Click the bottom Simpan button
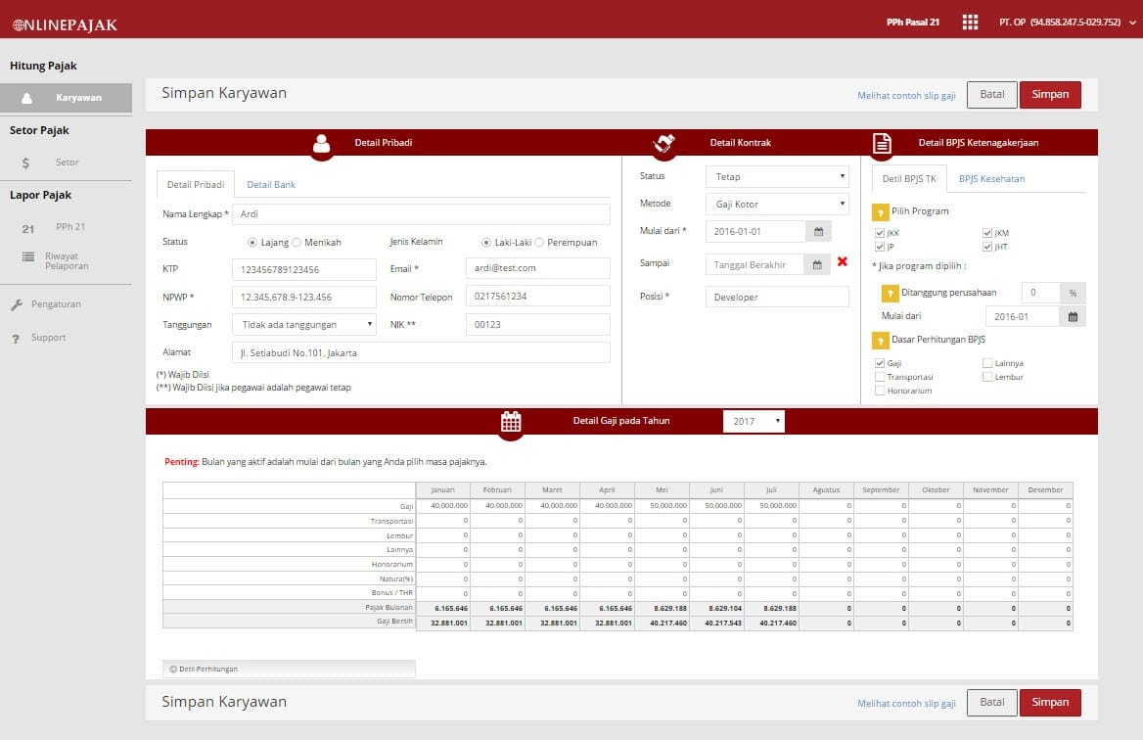Screen dimensions: 1143x740 click(x=1050, y=703)
